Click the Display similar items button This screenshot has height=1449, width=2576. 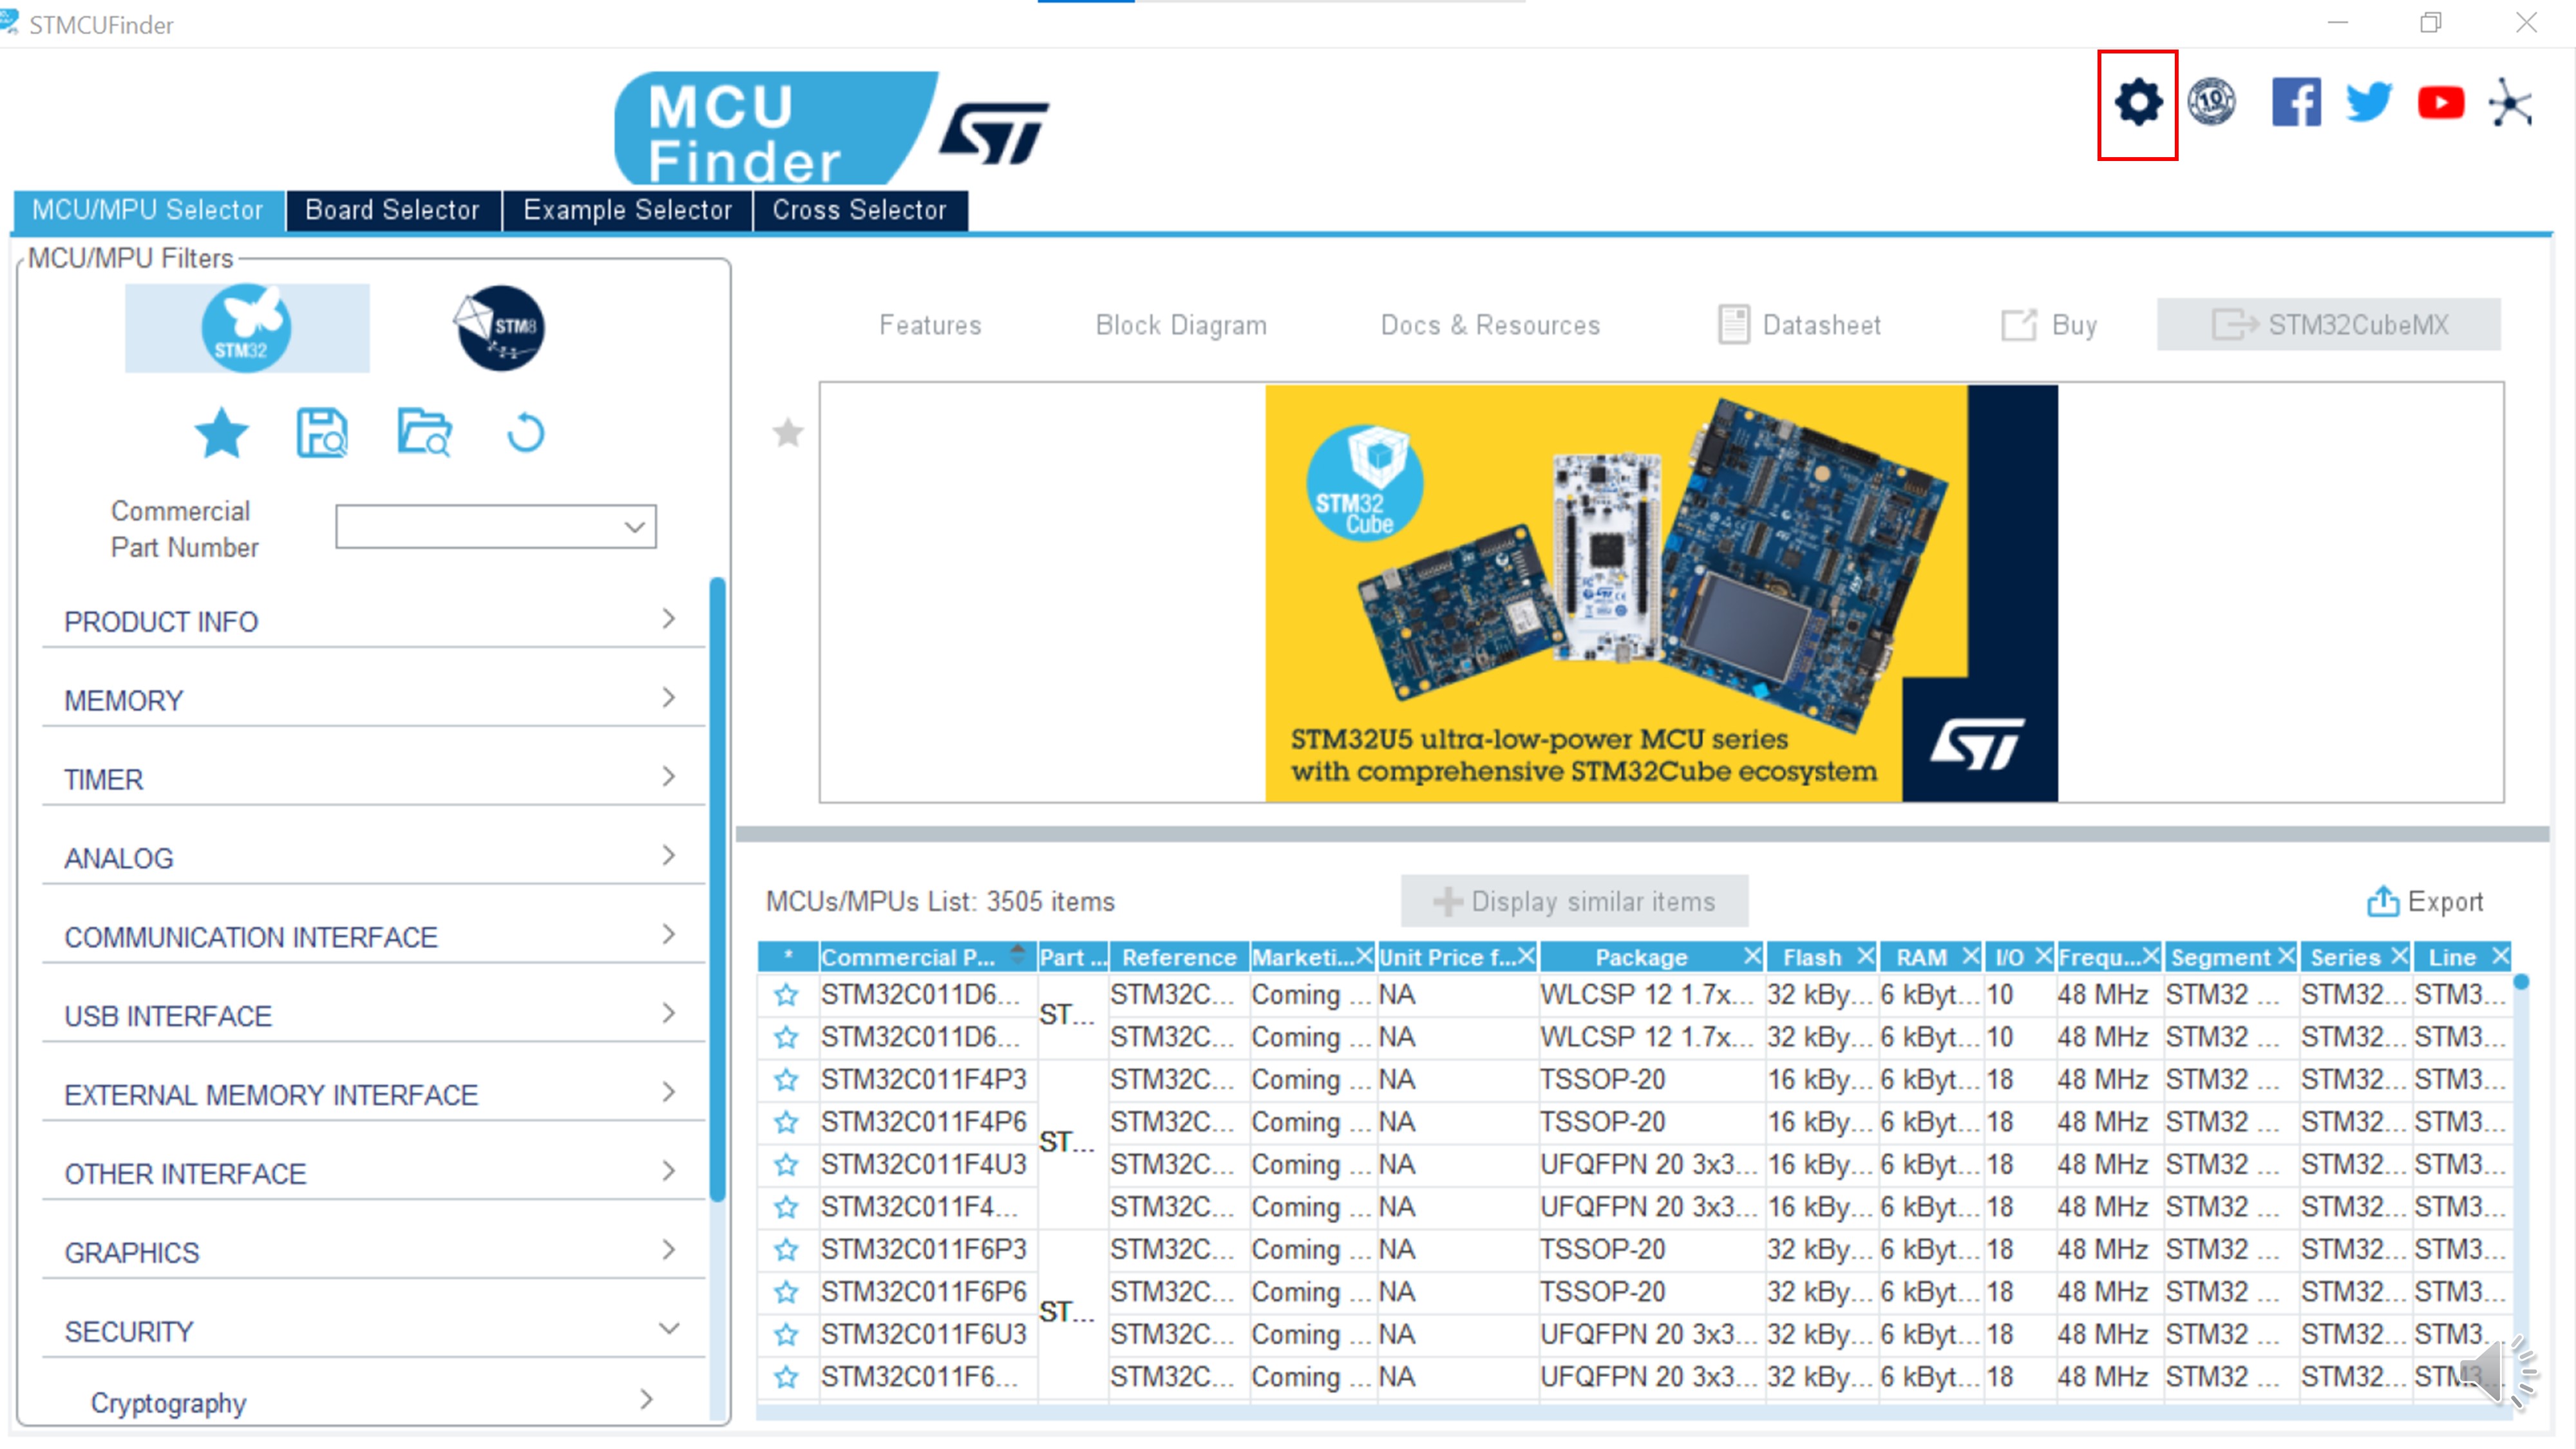pyautogui.click(x=1574, y=901)
